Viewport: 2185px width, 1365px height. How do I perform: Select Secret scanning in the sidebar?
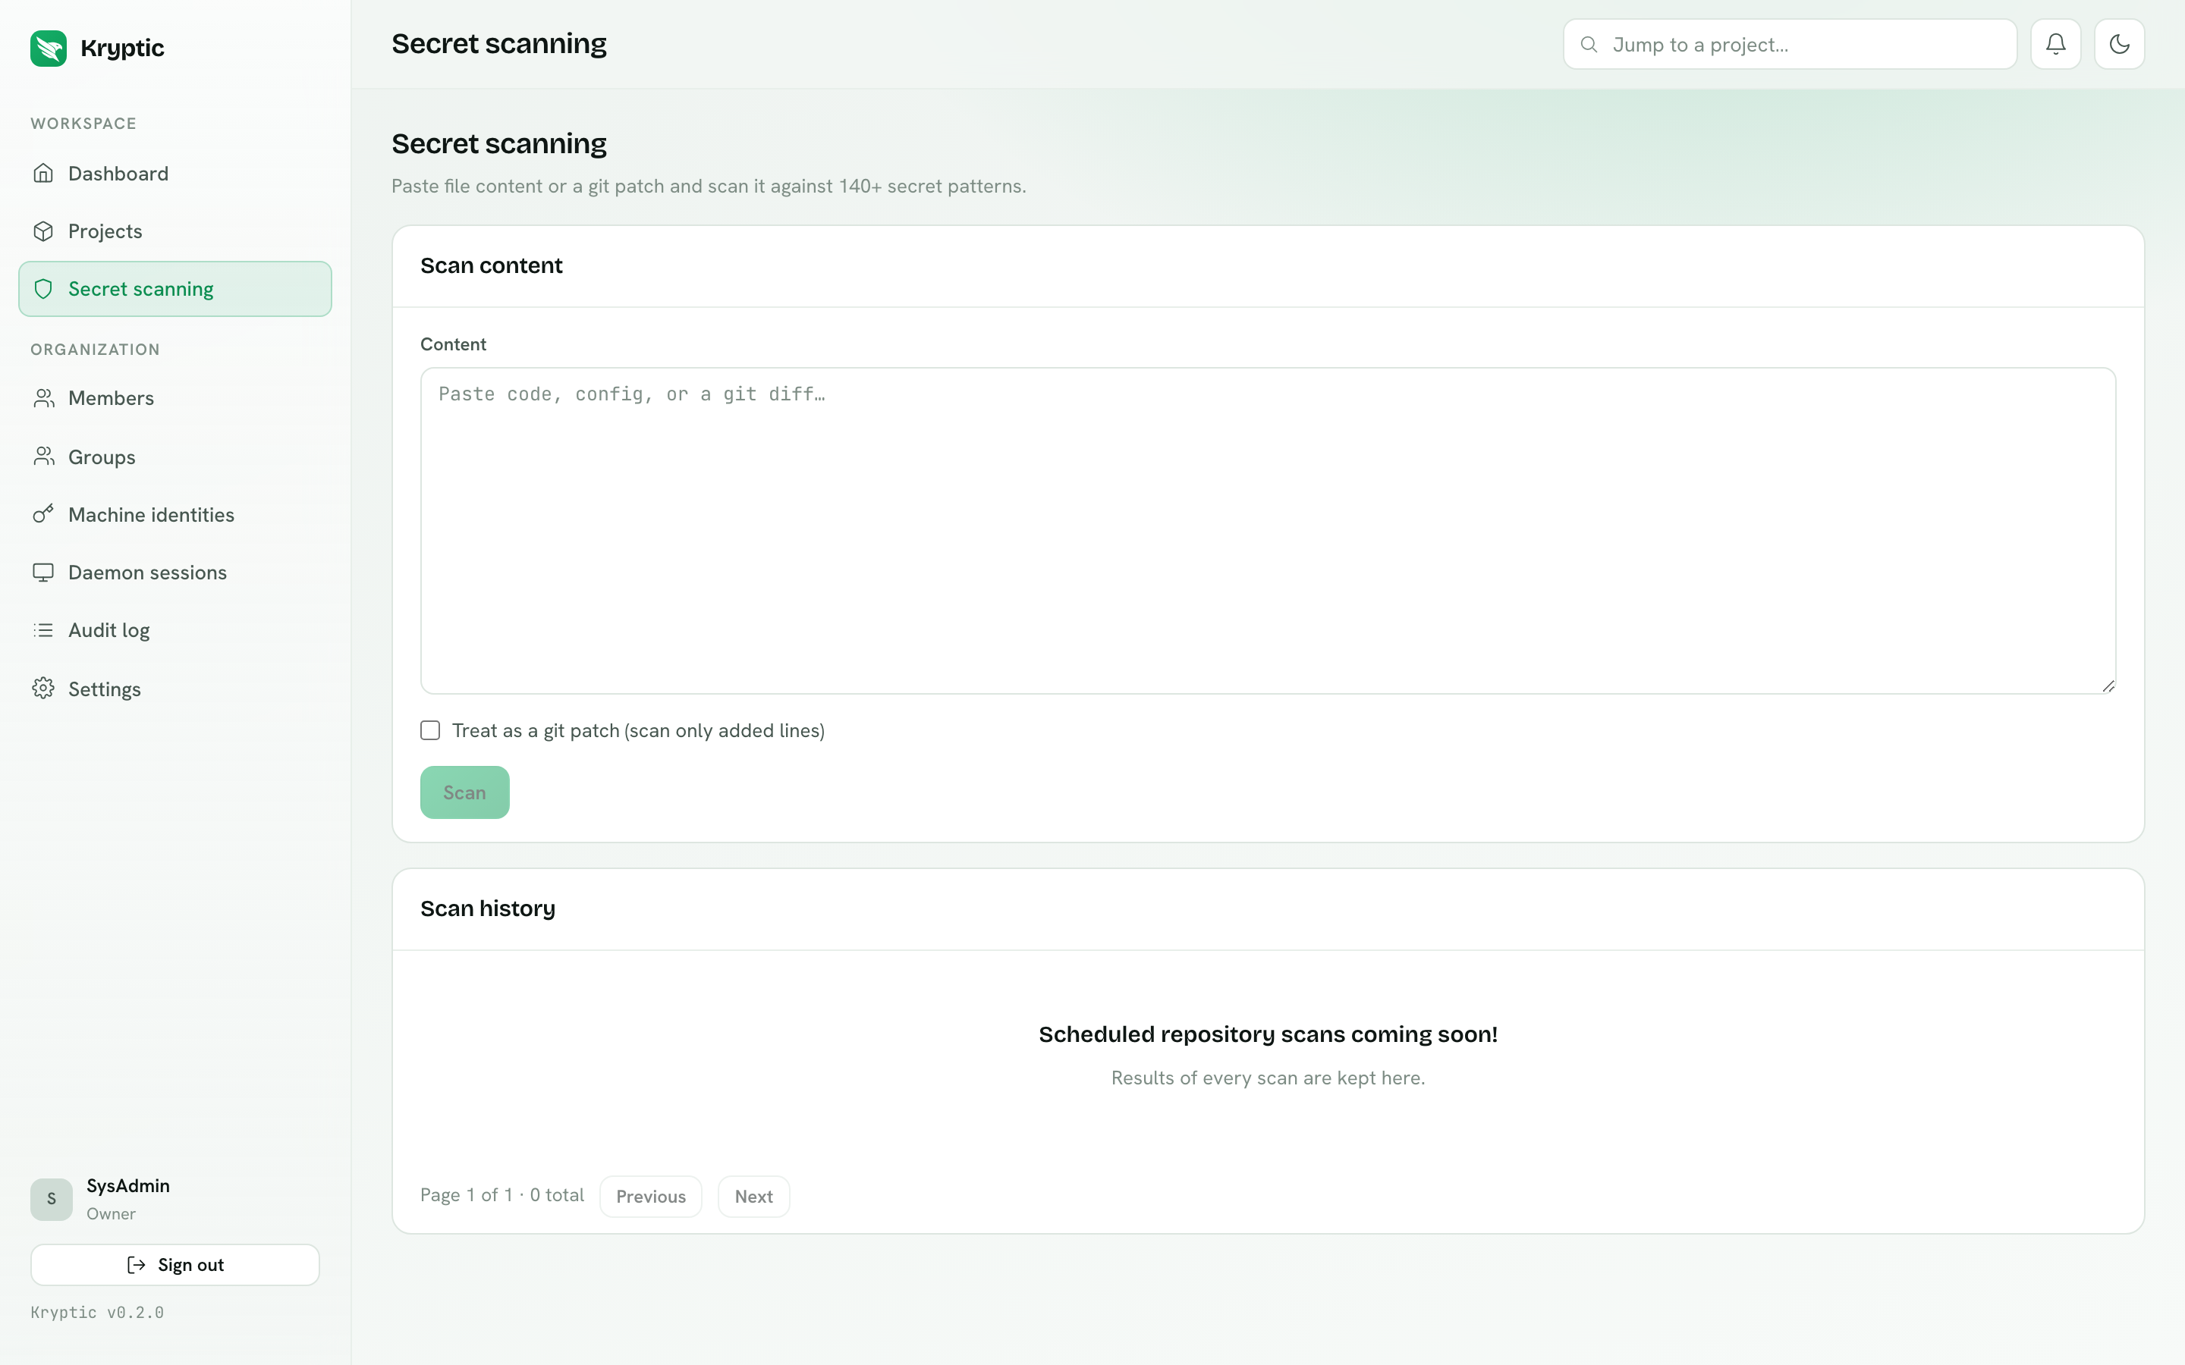(x=175, y=289)
